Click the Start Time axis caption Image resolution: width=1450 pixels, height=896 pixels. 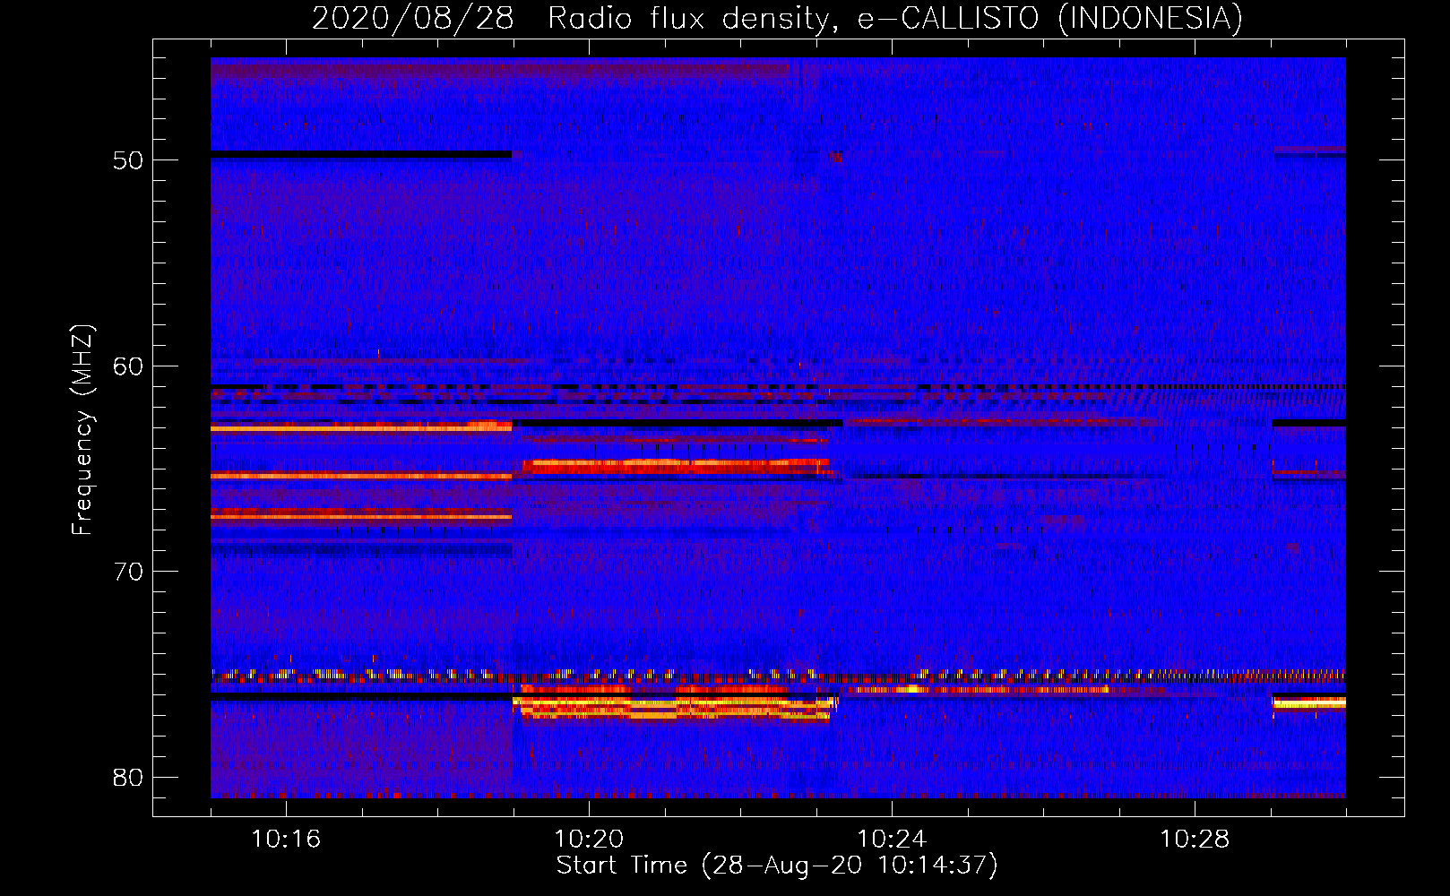coord(777,866)
